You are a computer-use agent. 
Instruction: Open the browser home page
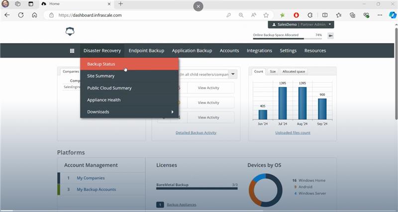(34, 15)
